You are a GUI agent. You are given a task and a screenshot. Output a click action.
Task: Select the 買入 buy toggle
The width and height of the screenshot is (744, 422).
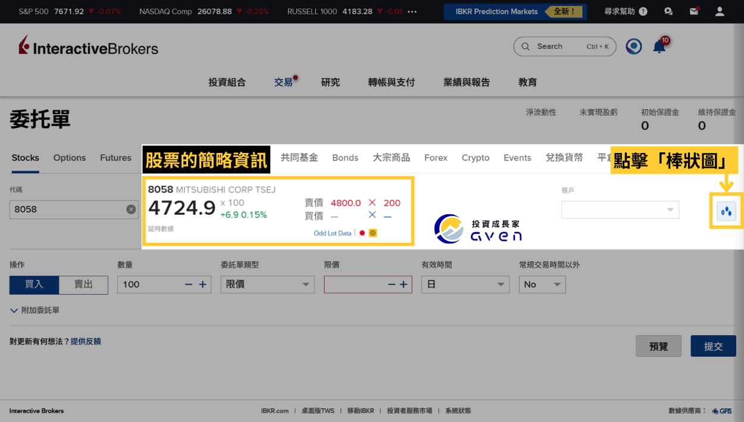pos(34,285)
